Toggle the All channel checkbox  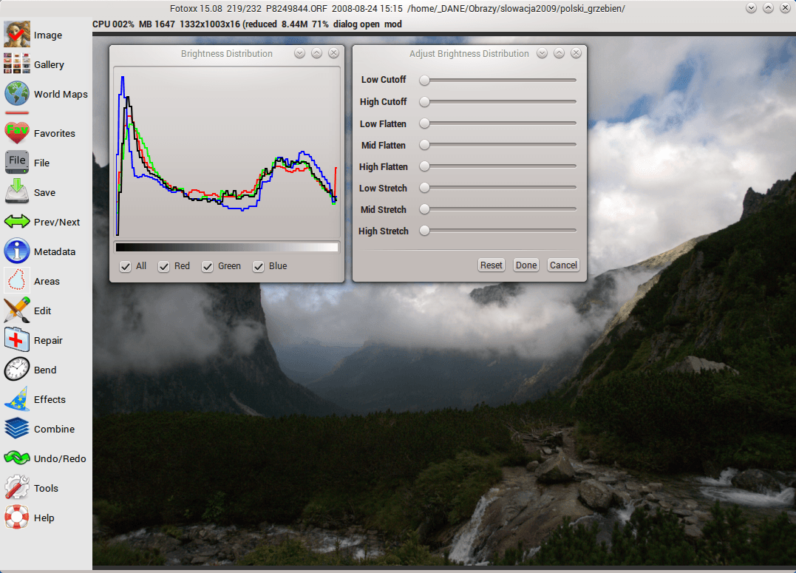126,266
